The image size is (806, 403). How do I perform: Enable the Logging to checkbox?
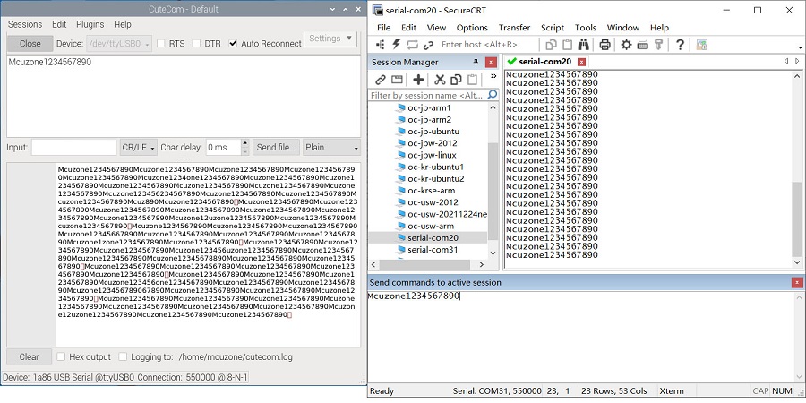click(123, 356)
